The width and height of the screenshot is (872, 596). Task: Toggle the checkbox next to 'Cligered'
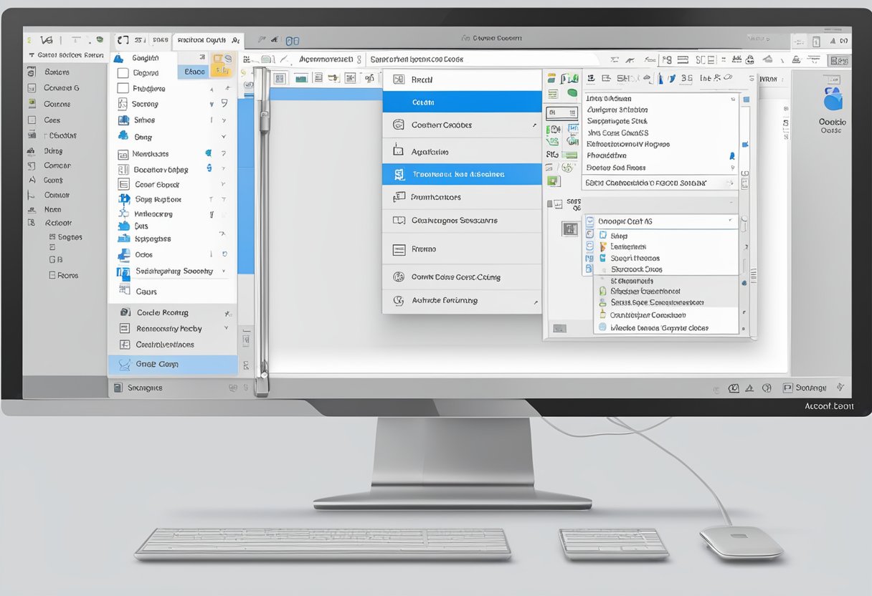pos(123,73)
